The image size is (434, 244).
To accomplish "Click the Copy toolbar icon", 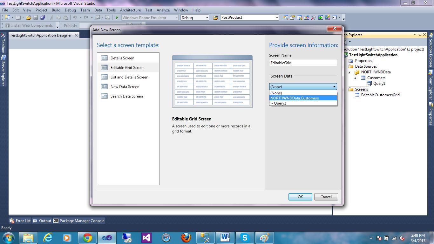I will click(58, 17).
